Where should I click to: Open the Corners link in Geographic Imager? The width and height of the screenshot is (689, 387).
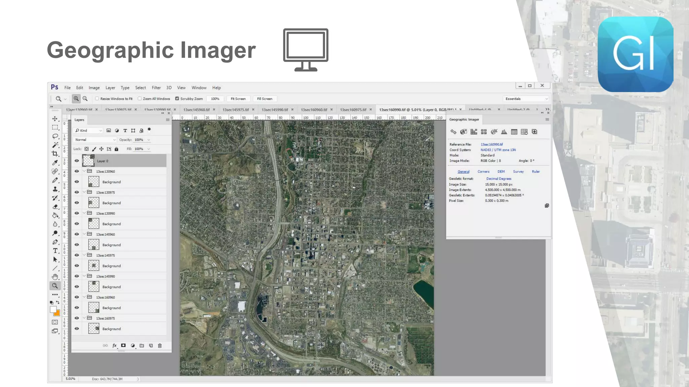(x=483, y=172)
